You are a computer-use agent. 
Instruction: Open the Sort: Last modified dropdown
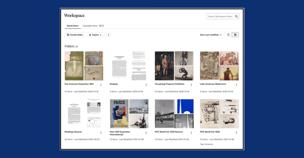tap(211, 35)
